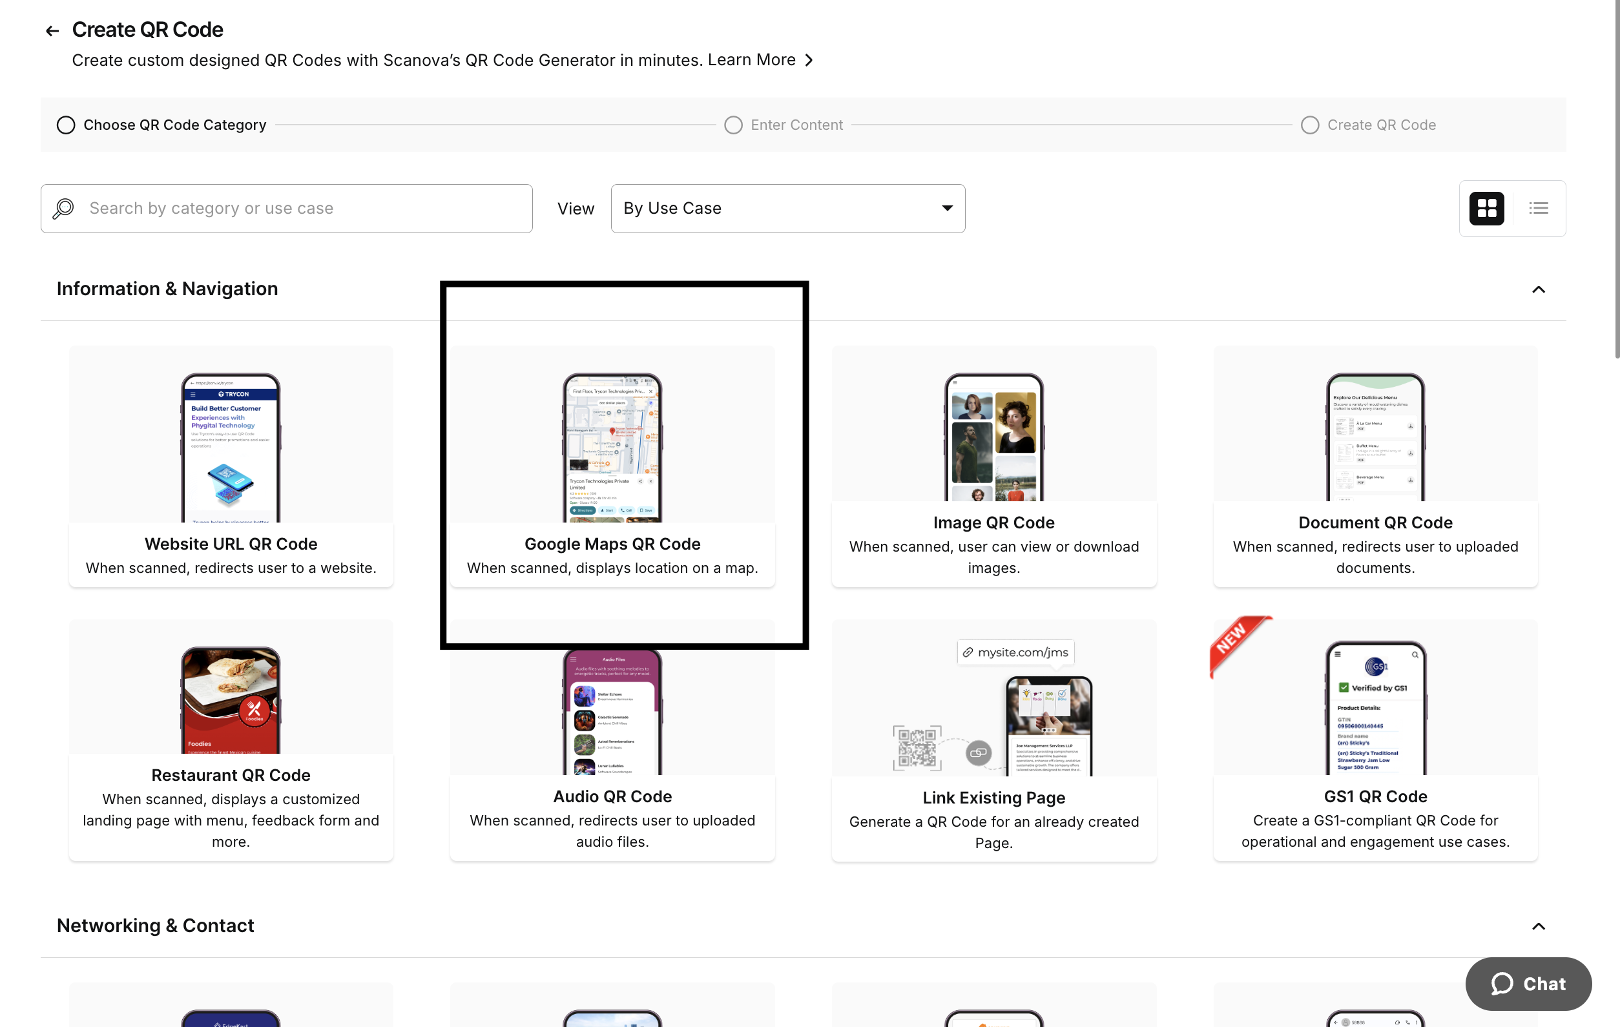Click the Information & Navigation heading
1620x1027 pixels.
point(167,289)
